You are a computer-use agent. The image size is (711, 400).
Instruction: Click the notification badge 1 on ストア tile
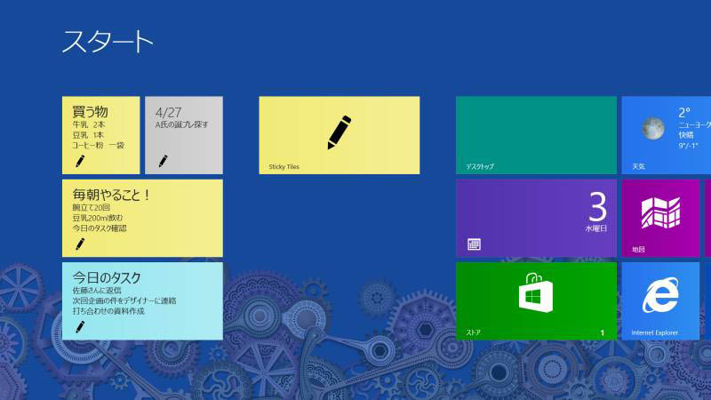point(602,333)
